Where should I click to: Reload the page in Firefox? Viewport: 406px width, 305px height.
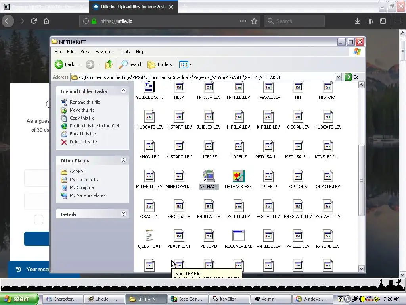(x=34, y=21)
